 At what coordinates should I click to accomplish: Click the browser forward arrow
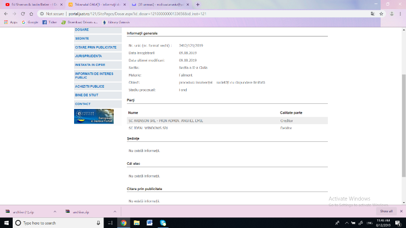coord(15,14)
